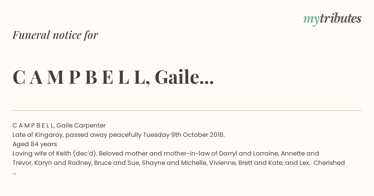Image resolution: width=374 pixels, height=196 pixels.
Task: Expand truncated notice via trailing ellipsis
Action: [14, 173]
